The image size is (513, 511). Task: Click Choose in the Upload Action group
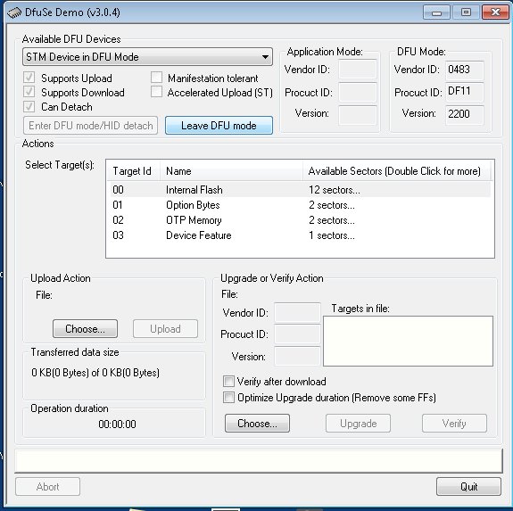point(85,328)
